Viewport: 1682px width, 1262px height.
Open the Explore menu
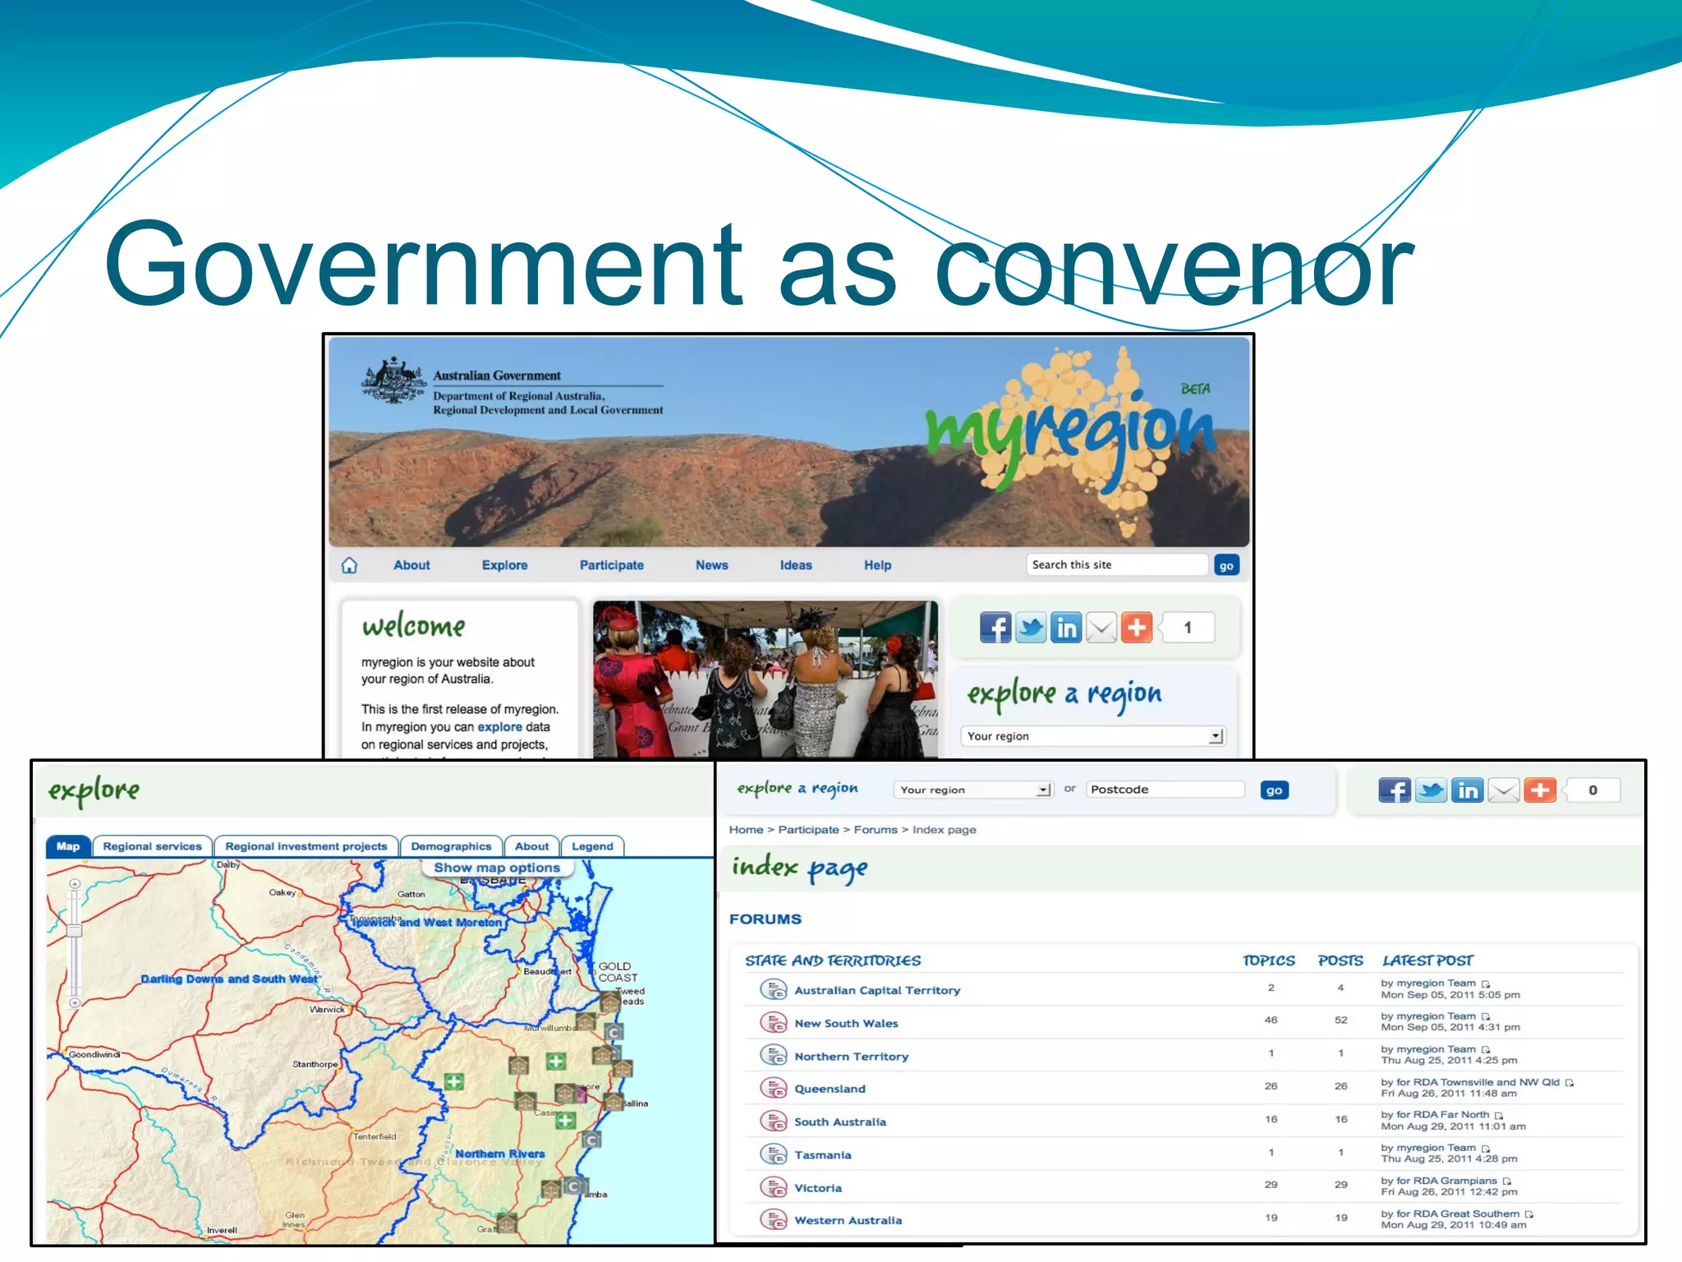504,565
